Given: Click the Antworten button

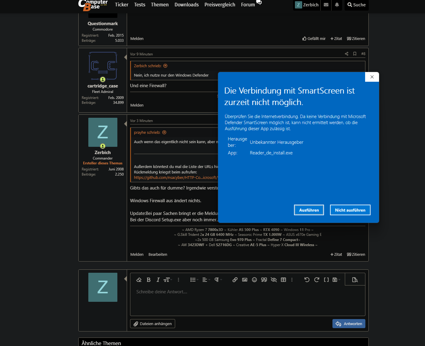Looking at the screenshot, I should point(349,324).
